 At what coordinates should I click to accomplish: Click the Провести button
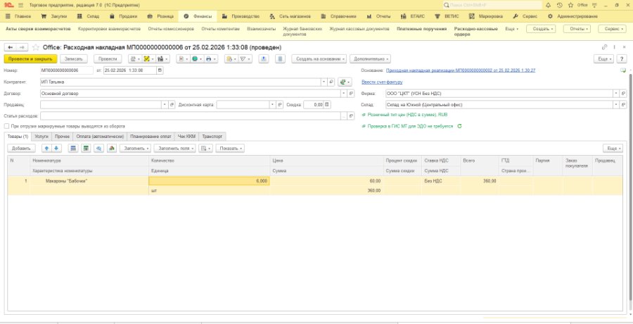pyautogui.click(x=108, y=59)
